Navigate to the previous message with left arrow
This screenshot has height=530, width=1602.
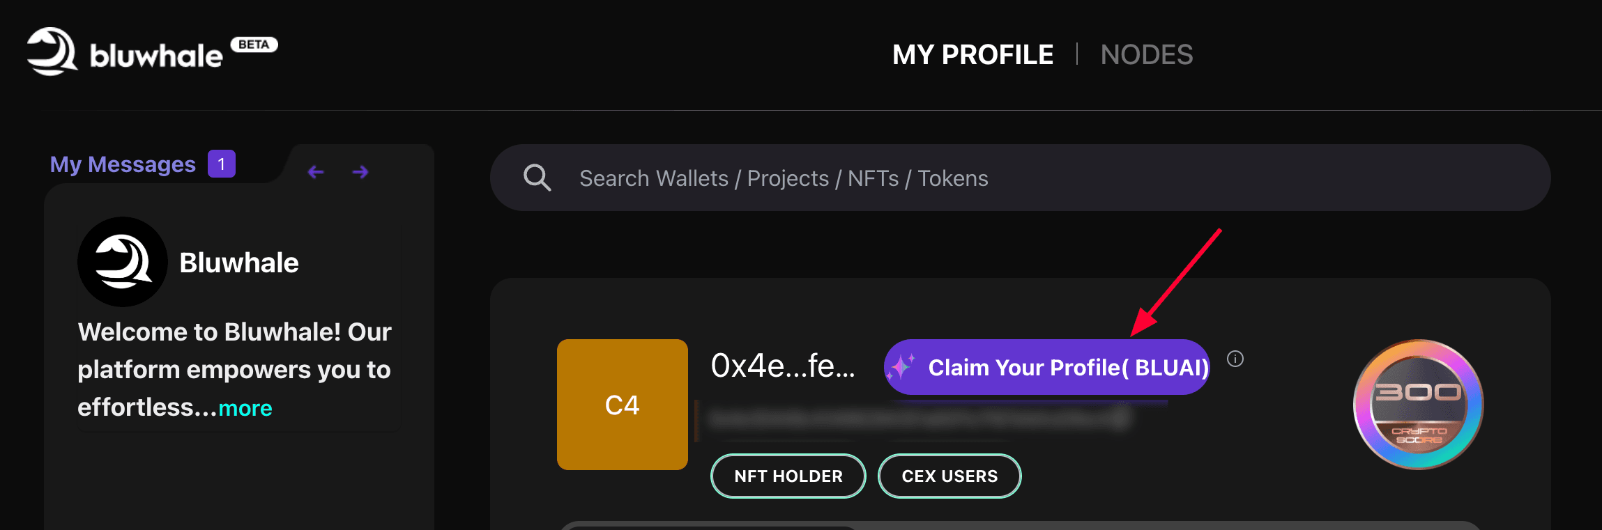[x=316, y=171]
